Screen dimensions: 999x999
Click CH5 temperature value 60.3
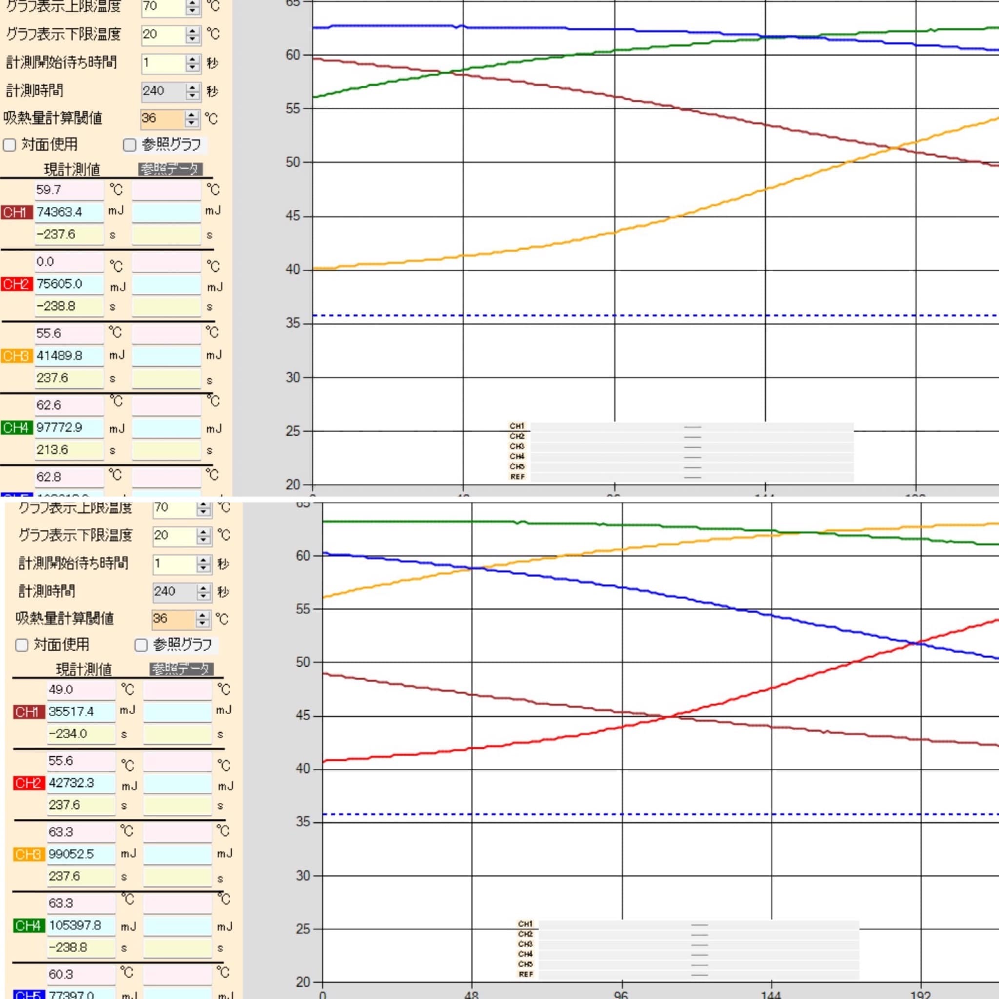tap(81, 975)
